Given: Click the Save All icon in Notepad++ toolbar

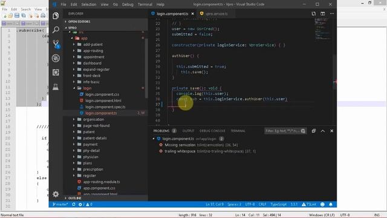Looking at the screenshot, I should pos(24,16).
